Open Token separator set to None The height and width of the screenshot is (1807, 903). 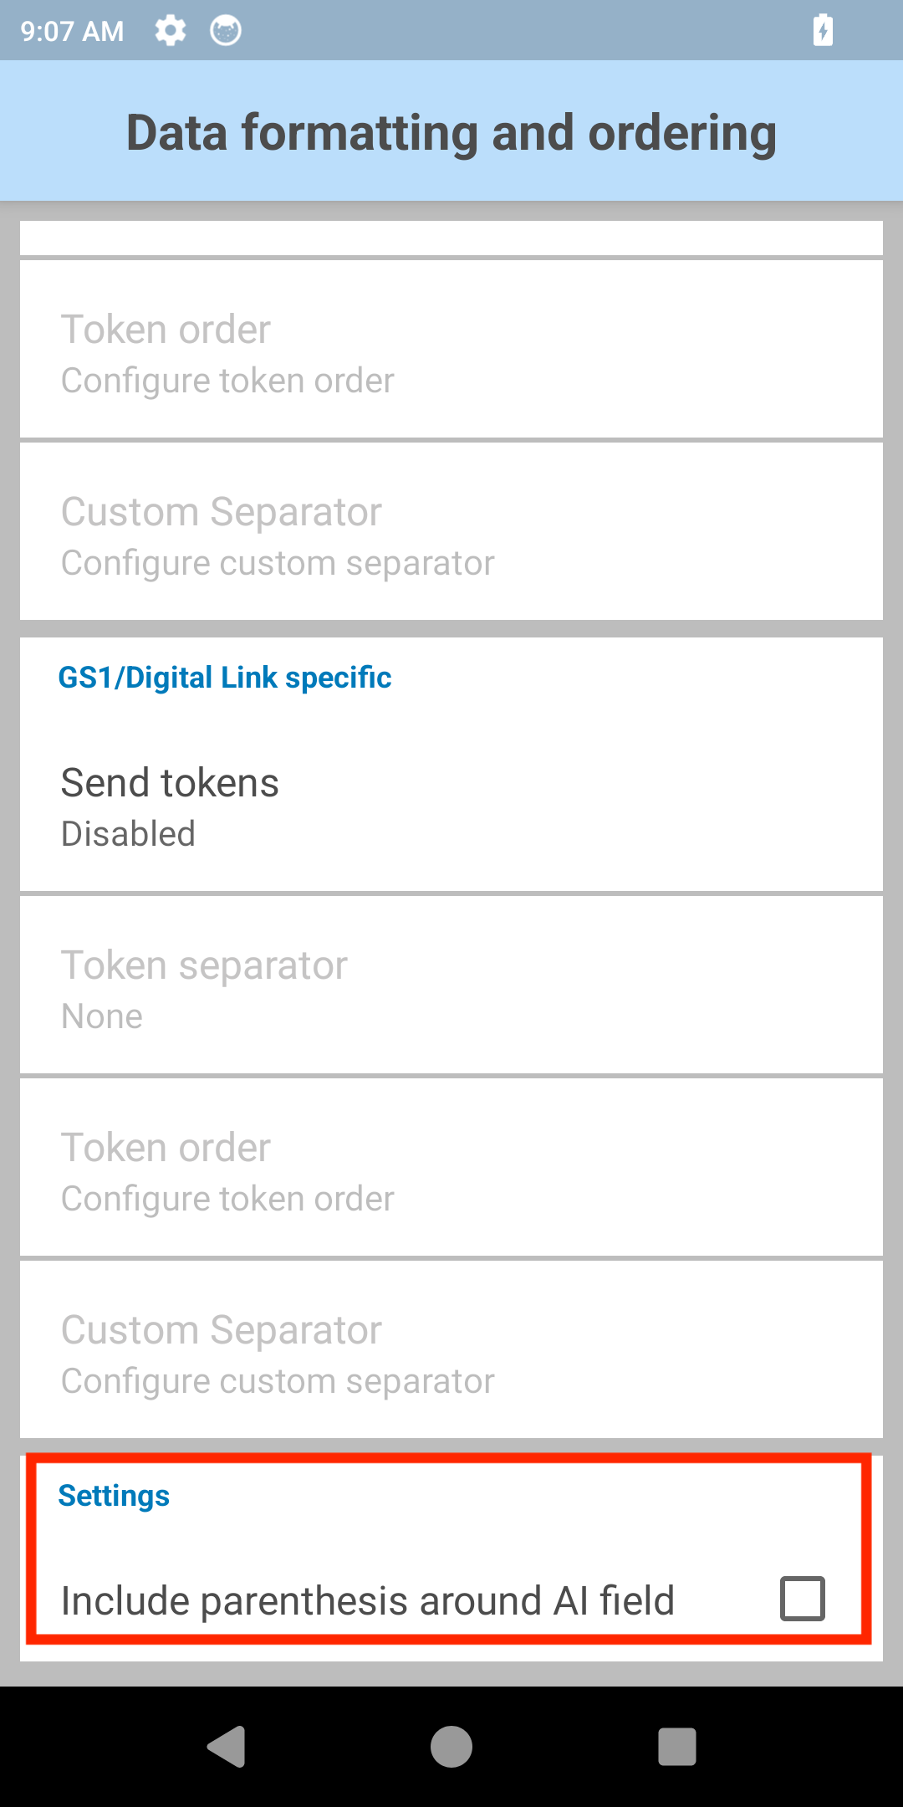point(451,985)
